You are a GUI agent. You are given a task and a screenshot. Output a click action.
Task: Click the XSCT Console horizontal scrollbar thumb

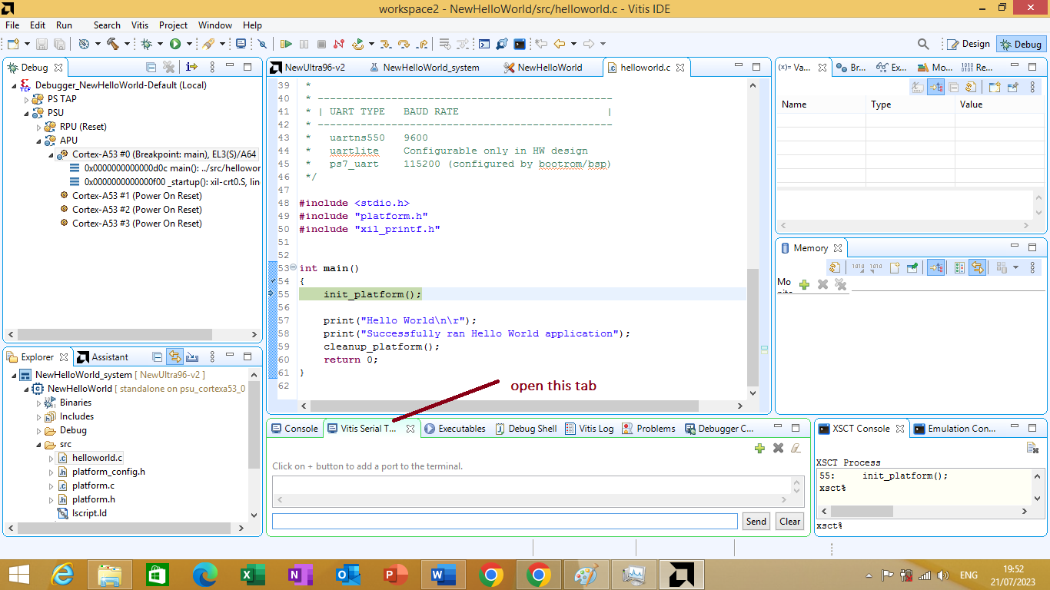pyautogui.click(x=861, y=511)
